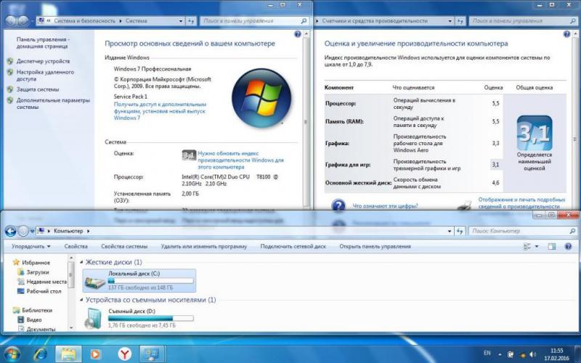Click help icon in System window
Screen dimensions: 581x363
298,34
